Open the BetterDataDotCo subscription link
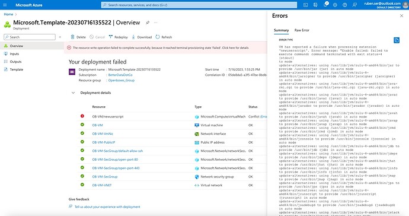 click(x=120, y=75)
